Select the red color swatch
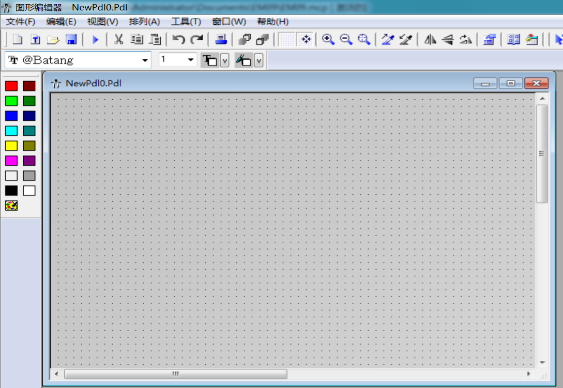The height and width of the screenshot is (388, 563). pos(11,86)
